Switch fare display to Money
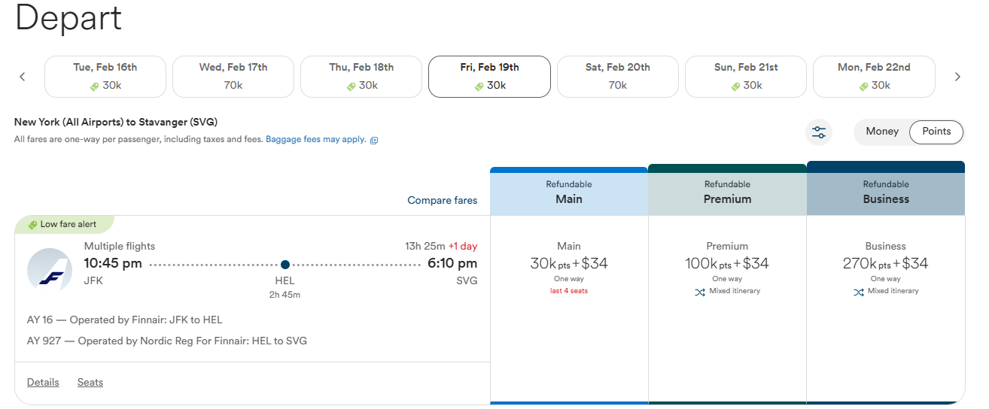Viewport: 989px width, 409px height. tap(882, 132)
